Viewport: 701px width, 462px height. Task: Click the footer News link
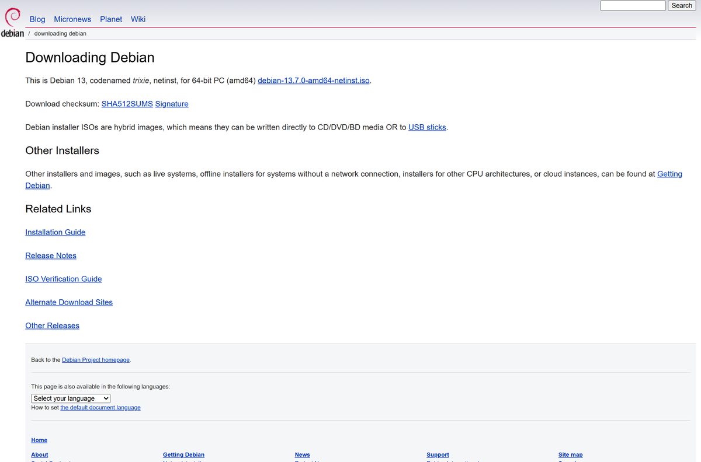click(303, 455)
